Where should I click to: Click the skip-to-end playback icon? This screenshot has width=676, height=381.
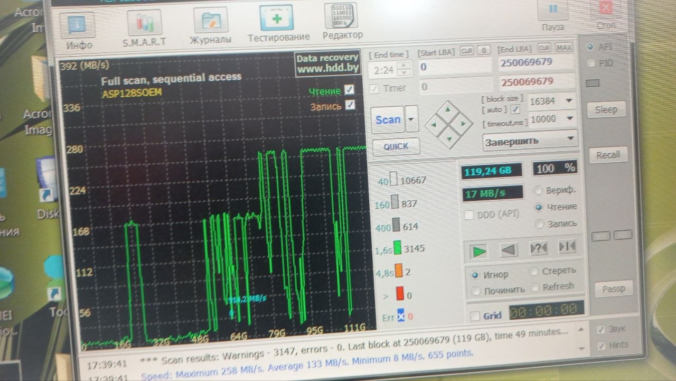pos(566,247)
